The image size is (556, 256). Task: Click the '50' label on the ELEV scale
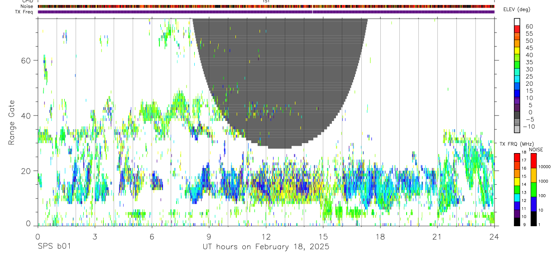[529, 41]
